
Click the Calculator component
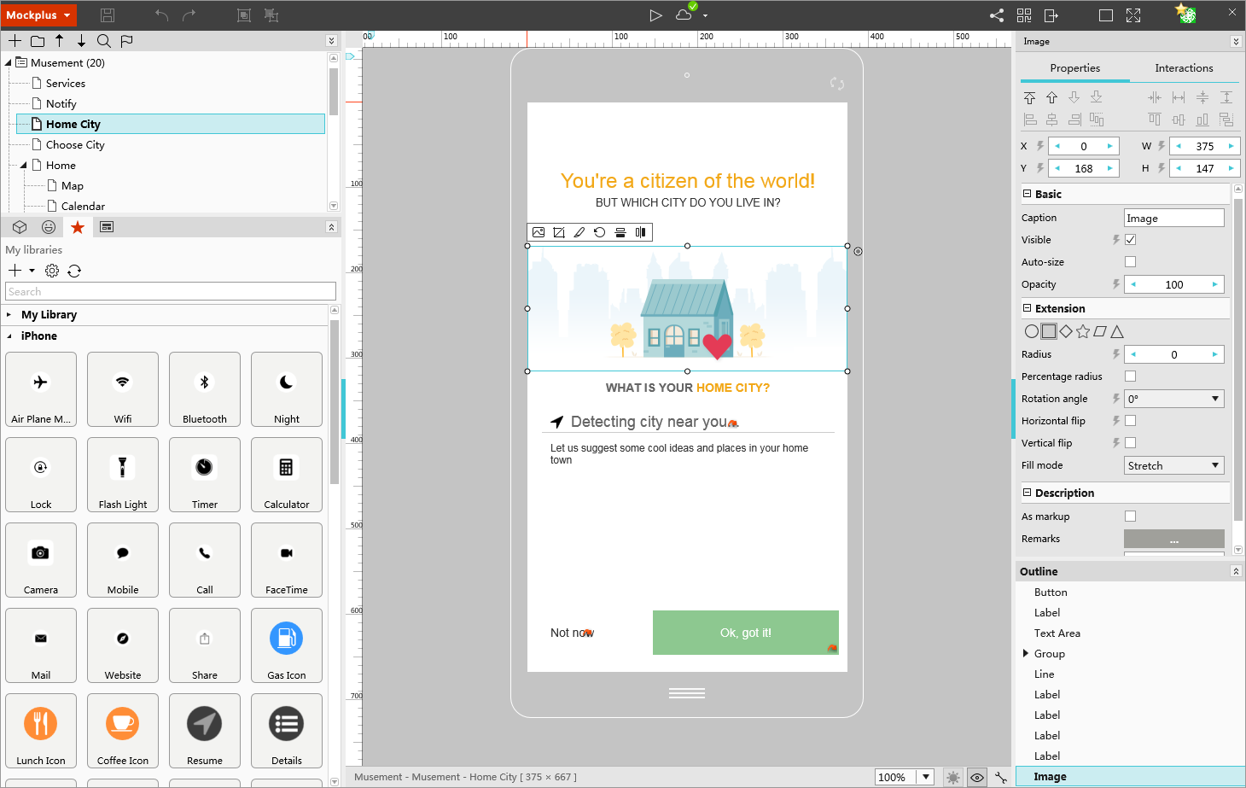coord(287,475)
